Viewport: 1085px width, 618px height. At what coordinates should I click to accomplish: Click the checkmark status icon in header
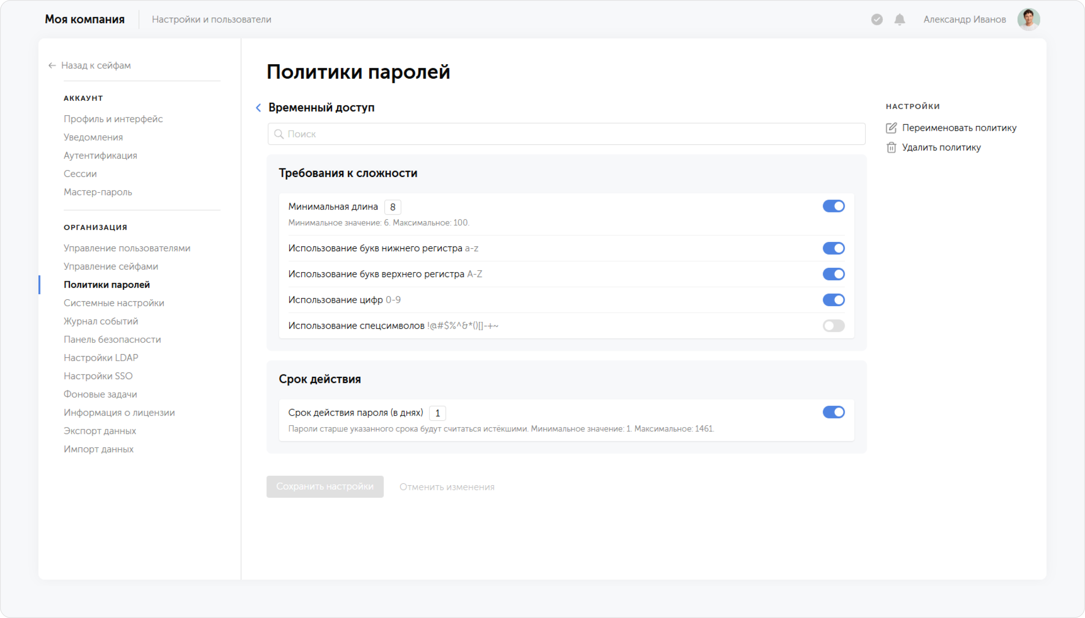pos(877,20)
